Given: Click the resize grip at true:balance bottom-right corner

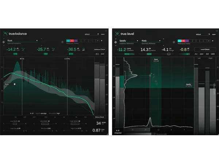Looking at the screenshot, I should point(107,134).
